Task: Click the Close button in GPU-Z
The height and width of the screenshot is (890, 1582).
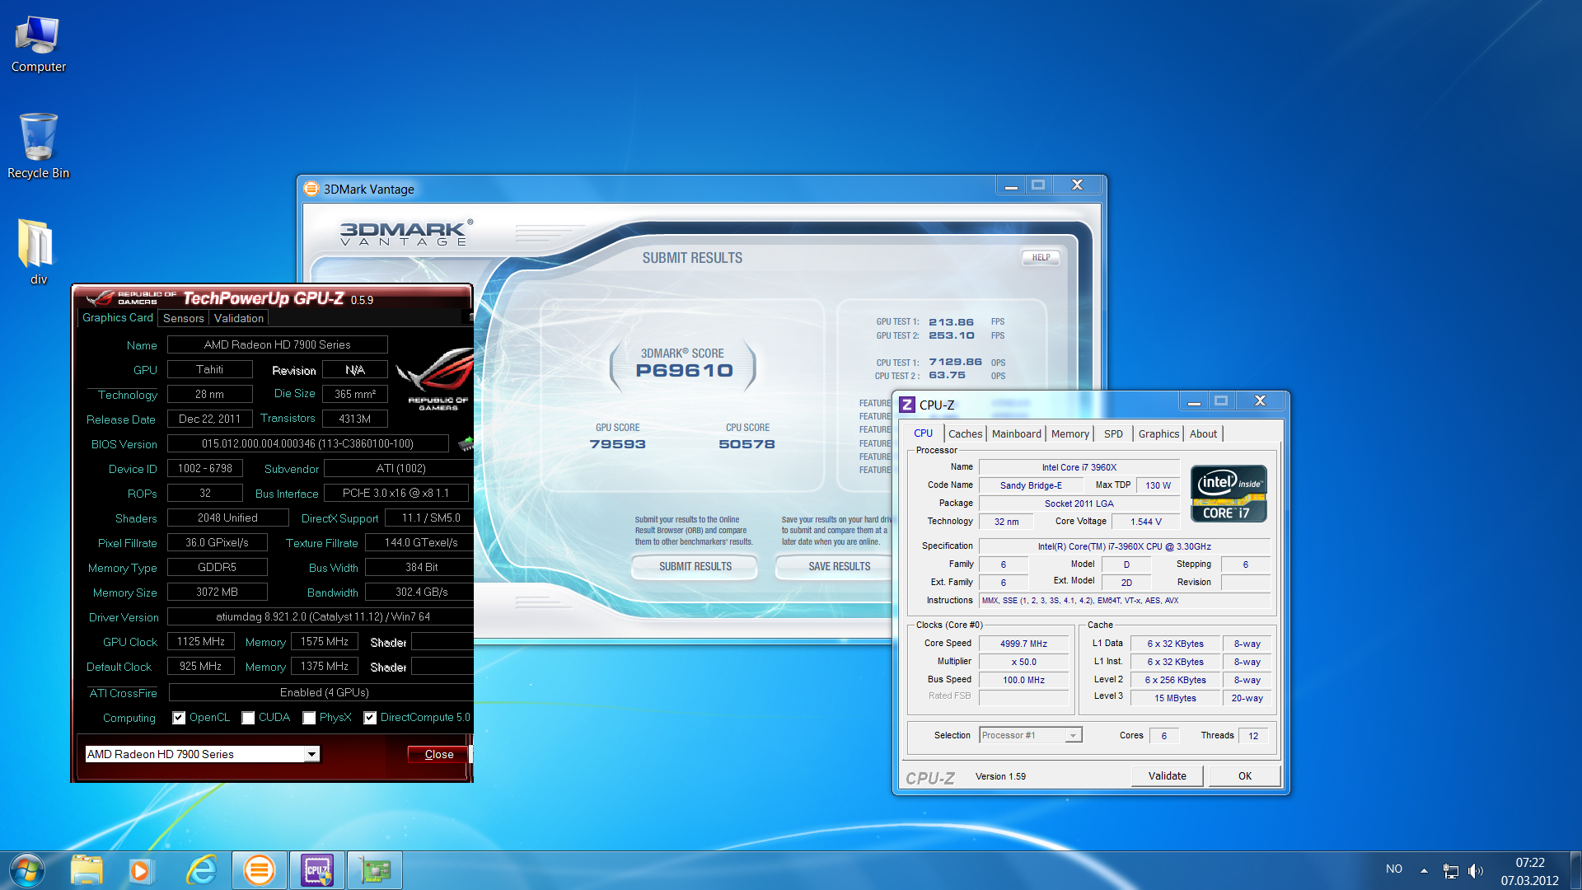Action: tap(438, 754)
